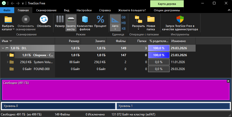
Task: Click 100,0 % bar of Сборник row
Action: 159,55
